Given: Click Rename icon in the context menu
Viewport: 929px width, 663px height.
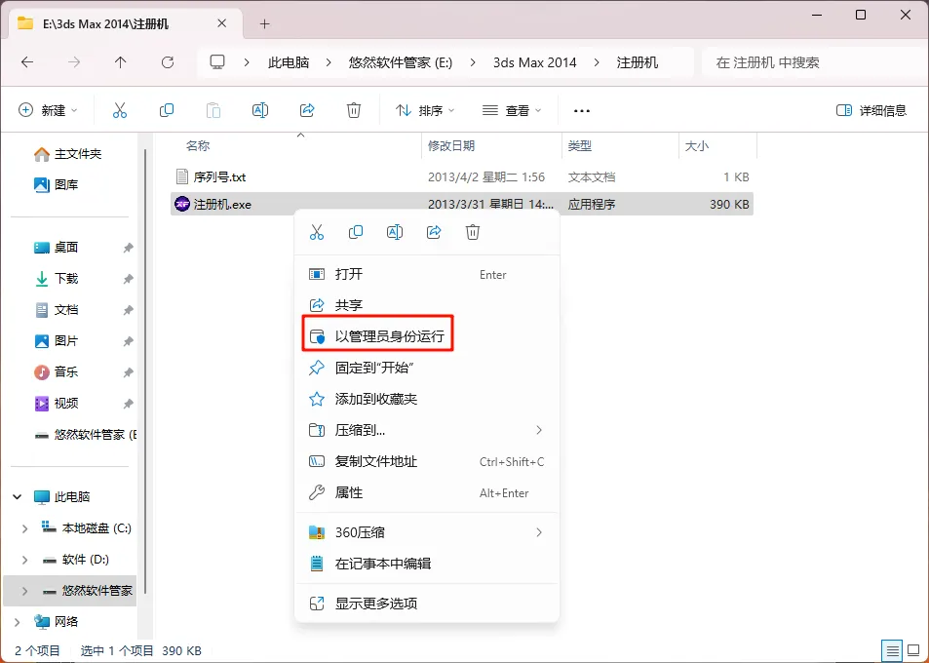Looking at the screenshot, I should click(x=395, y=232).
